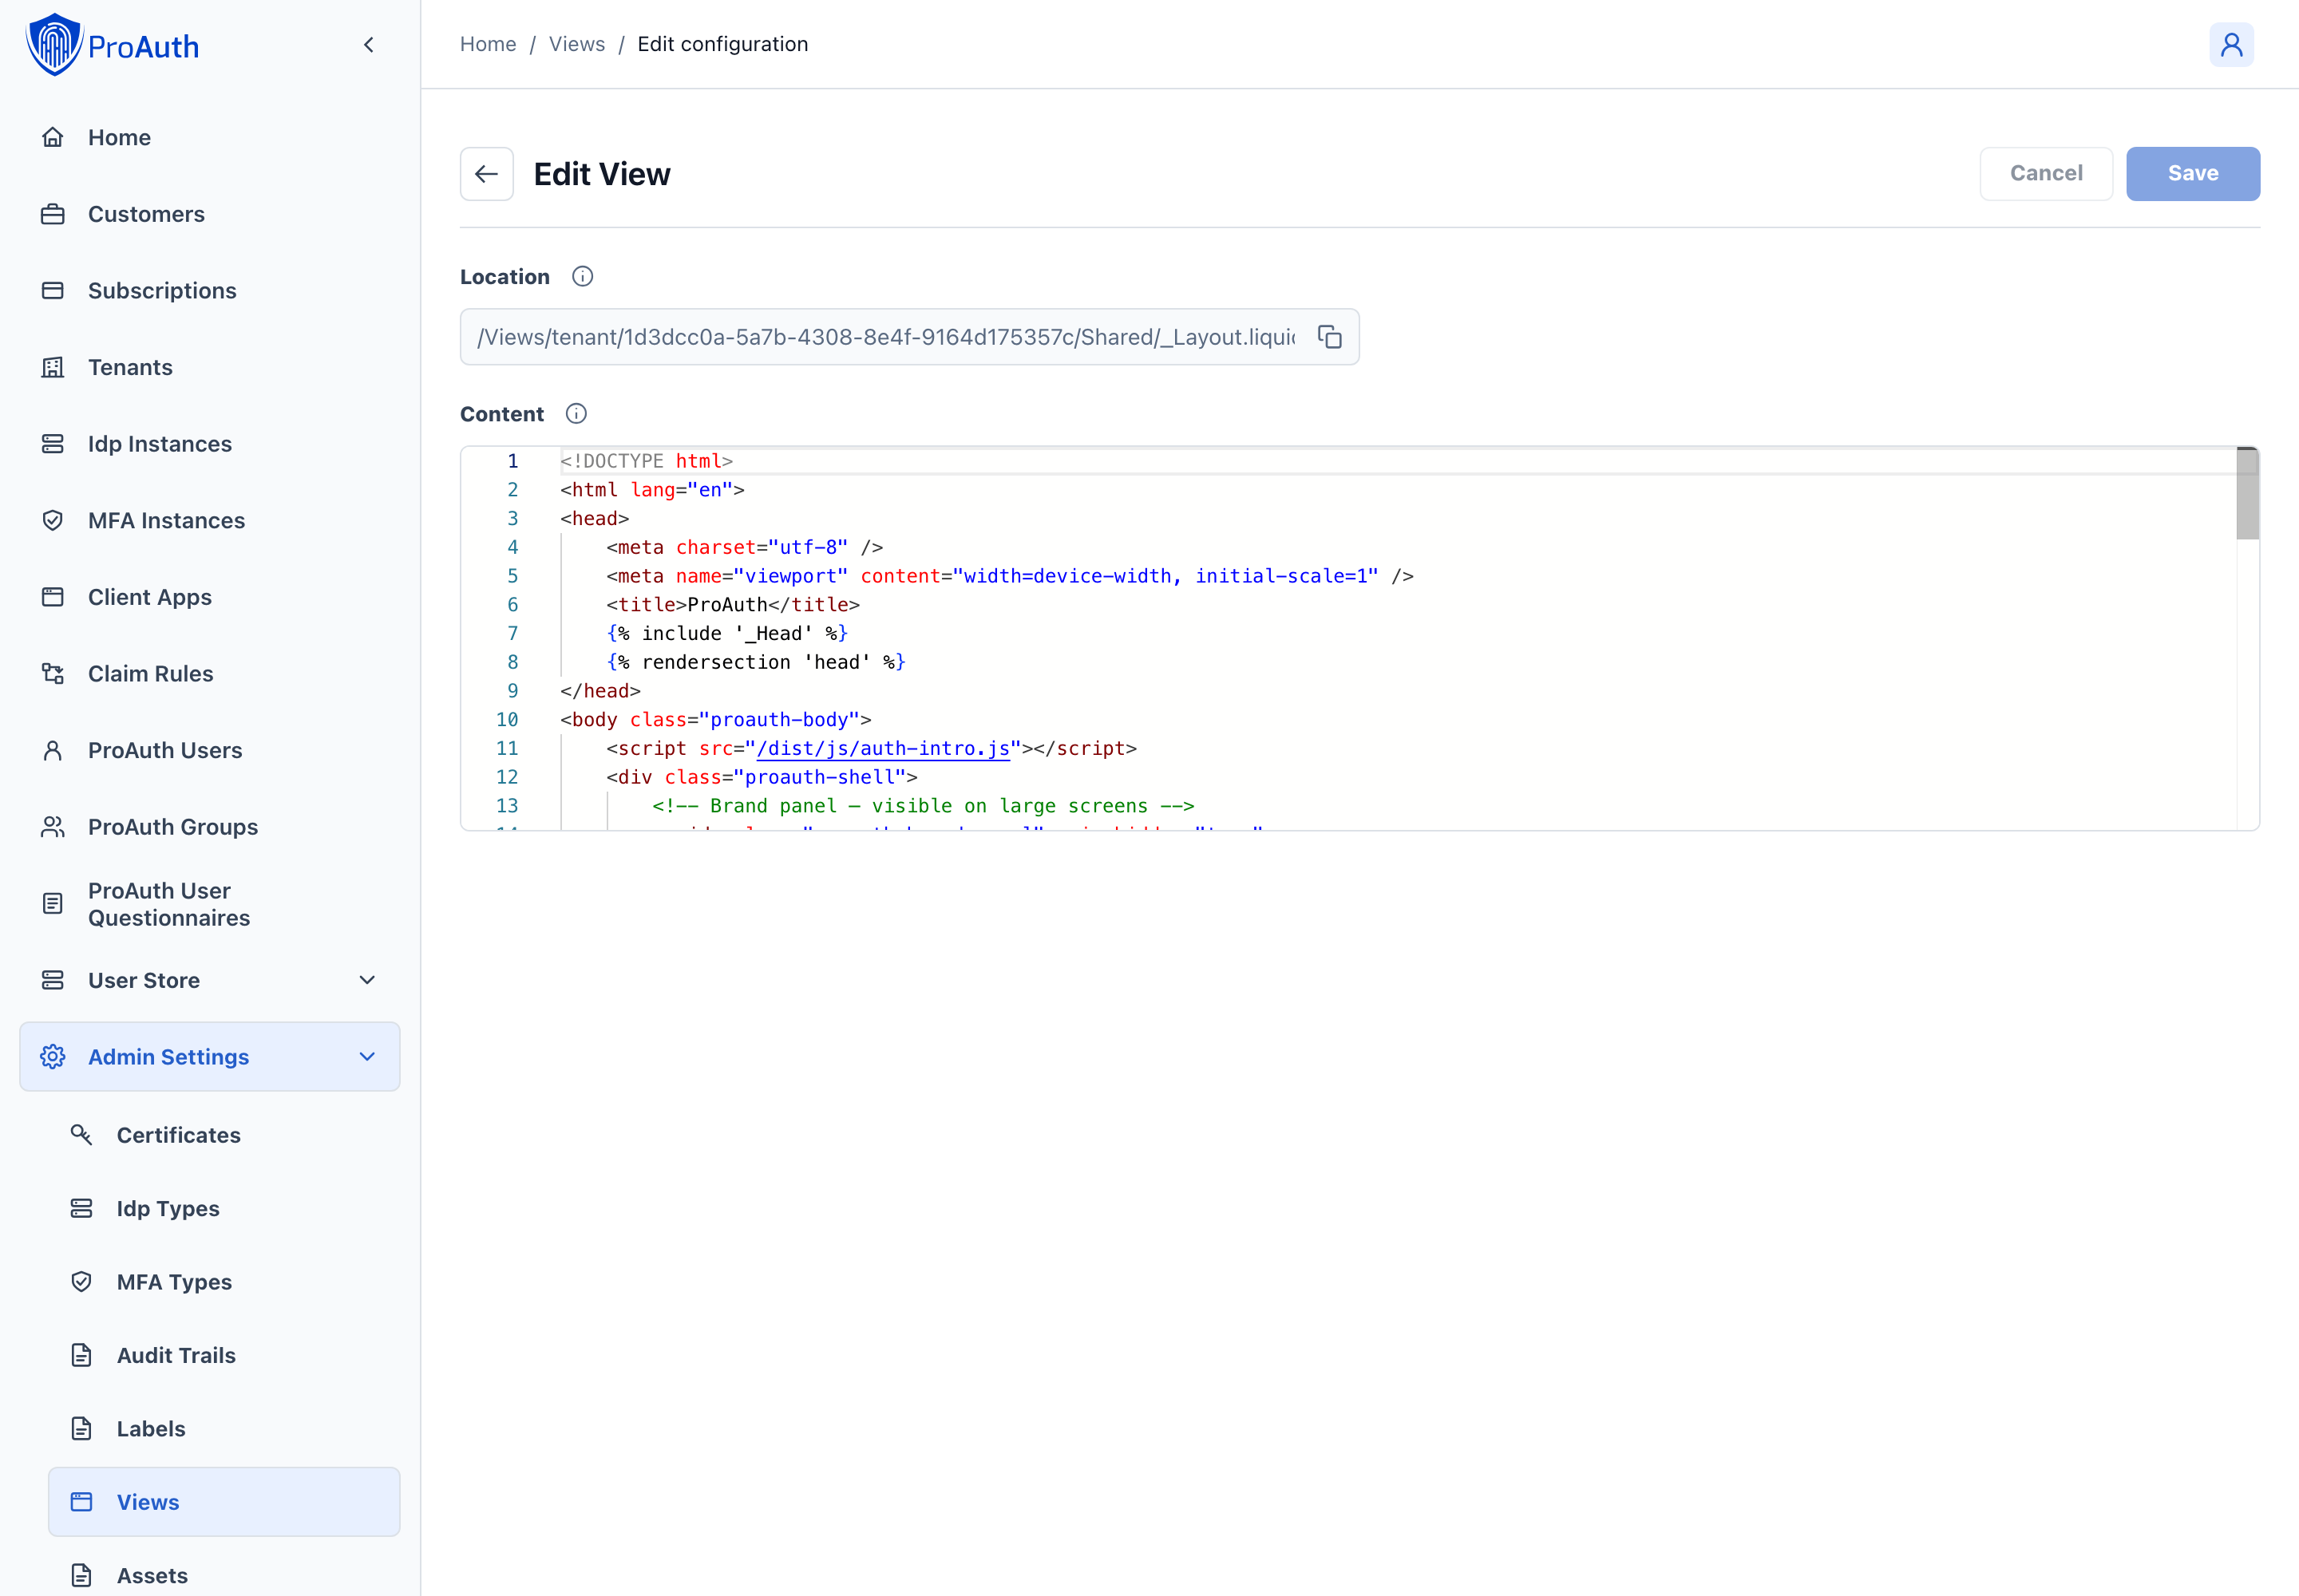Image resolution: width=2299 pixels, height=1596 pixels.
Task: Click the Labels file icon
Action: 82,1429
